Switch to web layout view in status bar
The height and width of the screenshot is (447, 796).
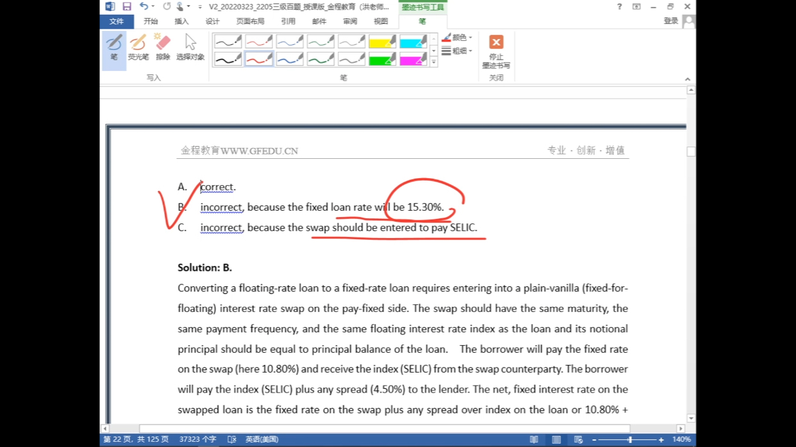pyautogui.click(x=578, y=440)
